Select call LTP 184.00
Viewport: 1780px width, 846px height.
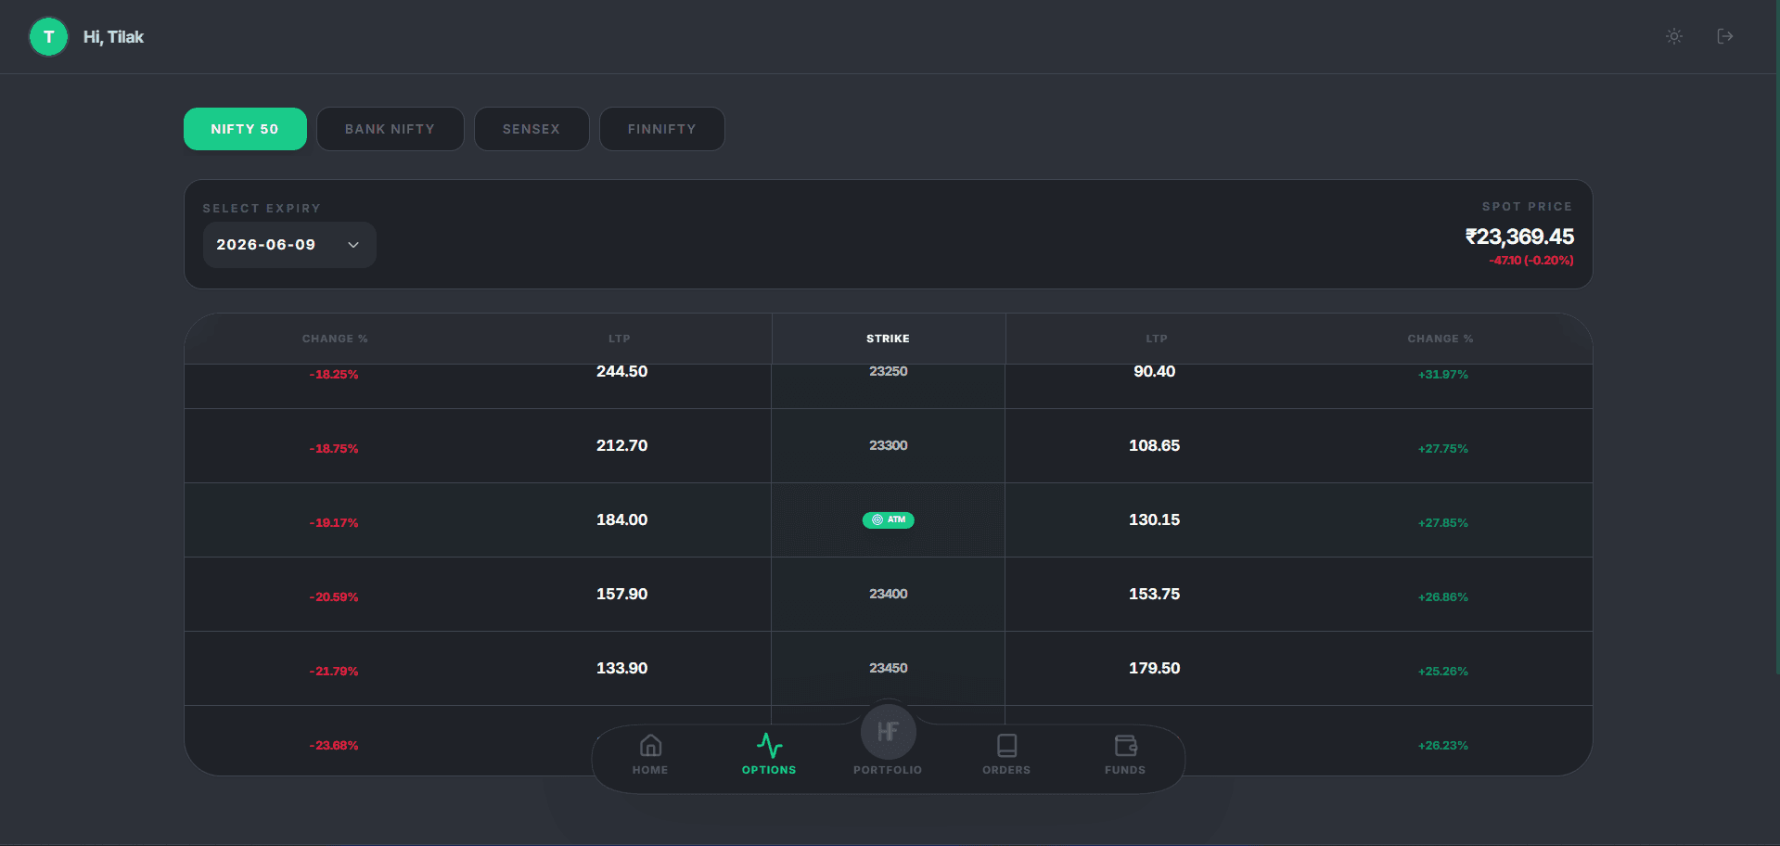tap(621, 519)
